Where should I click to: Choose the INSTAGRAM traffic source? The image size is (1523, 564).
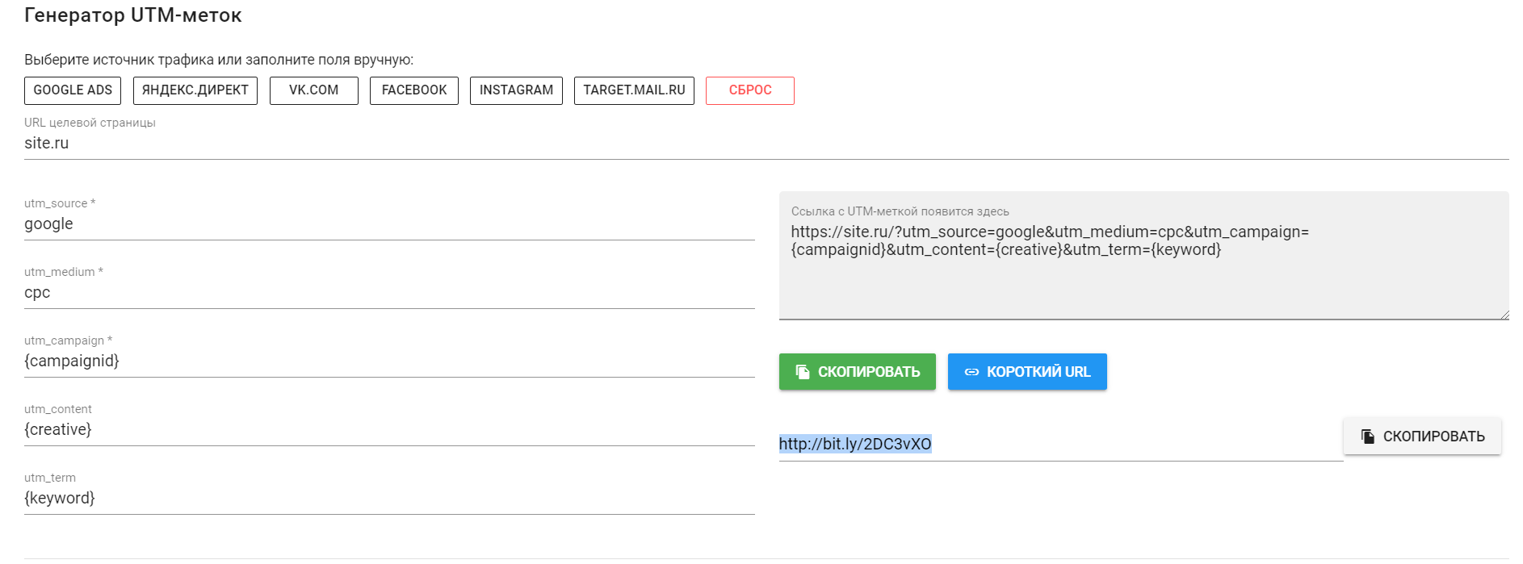pyautogui.click(x=516, y=90)
